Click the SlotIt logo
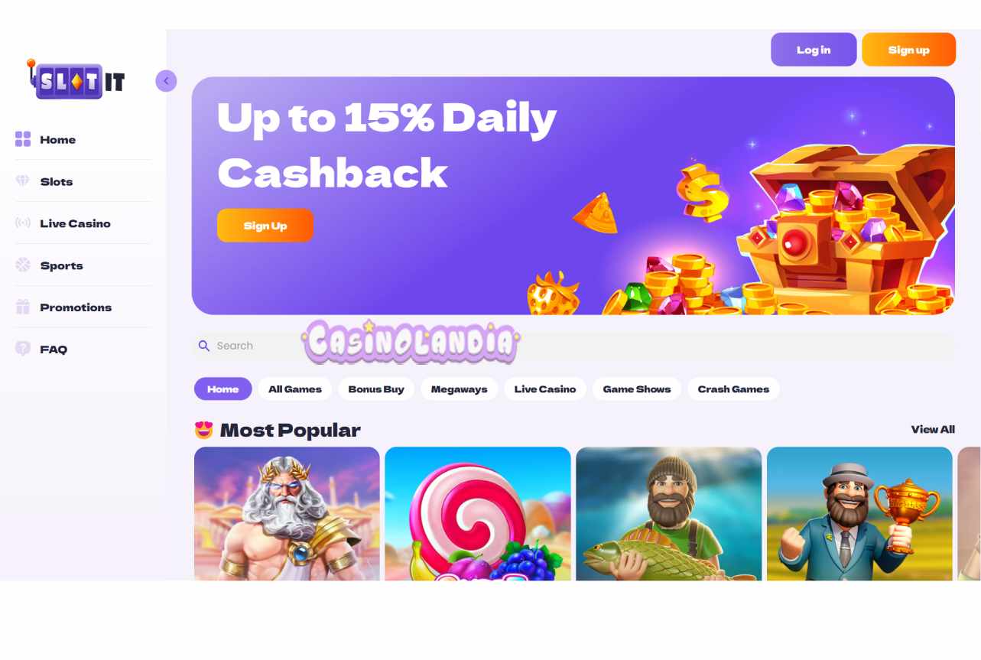The image size is (981, 660). 75,80
